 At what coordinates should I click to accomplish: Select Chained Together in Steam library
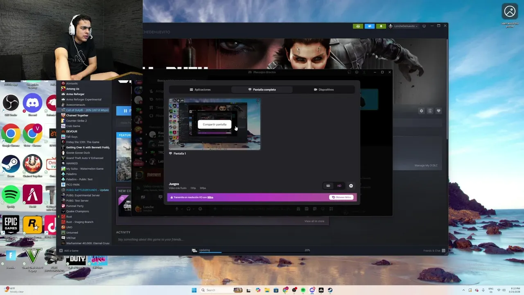click(77, 116)
